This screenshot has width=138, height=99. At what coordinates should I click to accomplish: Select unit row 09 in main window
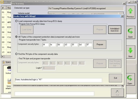[6, 42]
